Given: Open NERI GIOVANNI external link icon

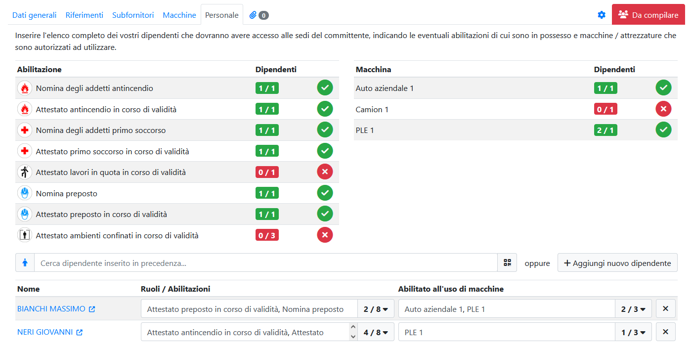Looking at the screenshot, I should [79, 333].
